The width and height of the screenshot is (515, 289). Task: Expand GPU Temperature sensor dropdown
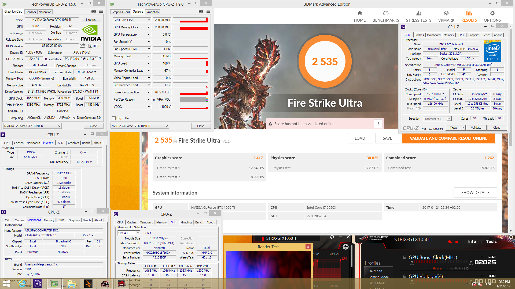[149, 35]
